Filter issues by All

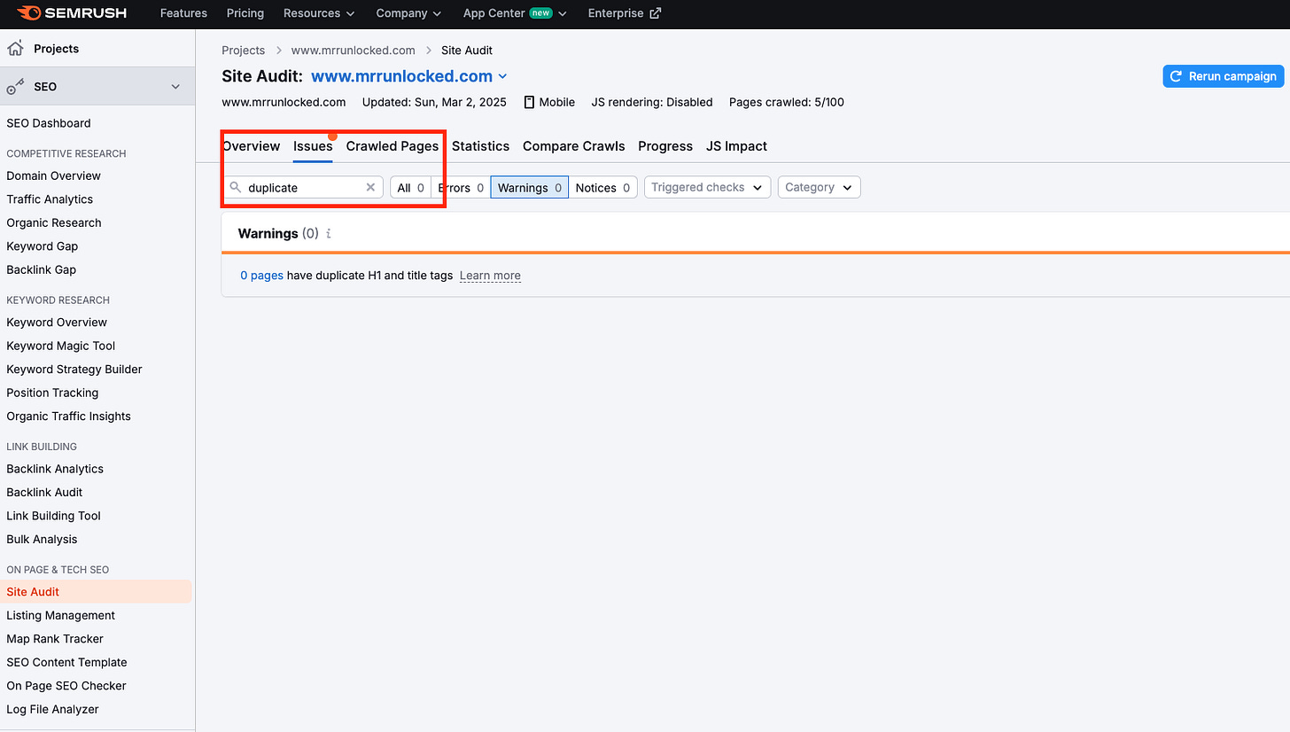tap(410, 188)
